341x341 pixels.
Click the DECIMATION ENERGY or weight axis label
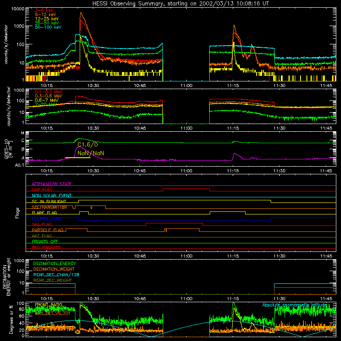coord(6,277)
